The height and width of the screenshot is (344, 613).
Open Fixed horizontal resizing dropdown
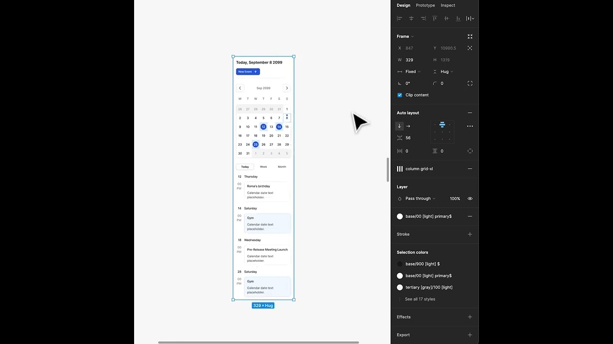click(x=413, y=72)
